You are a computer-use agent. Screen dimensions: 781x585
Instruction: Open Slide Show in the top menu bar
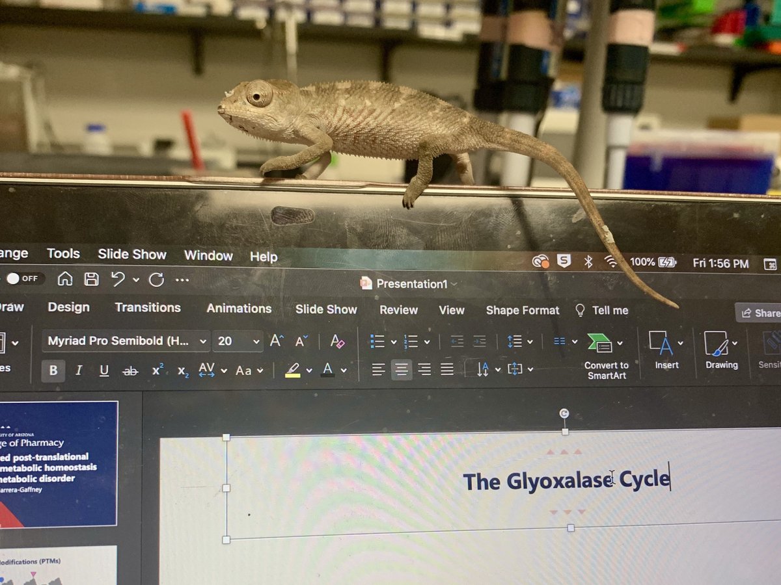click(132, 254)
